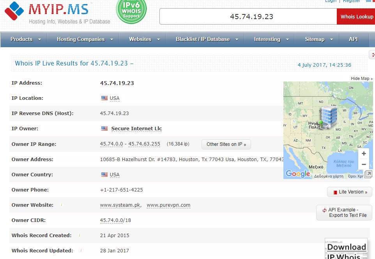Image resolution: width=375 pixels, height=259 pixels.
Task: Follow the Register link
Action: click(351, 1)
